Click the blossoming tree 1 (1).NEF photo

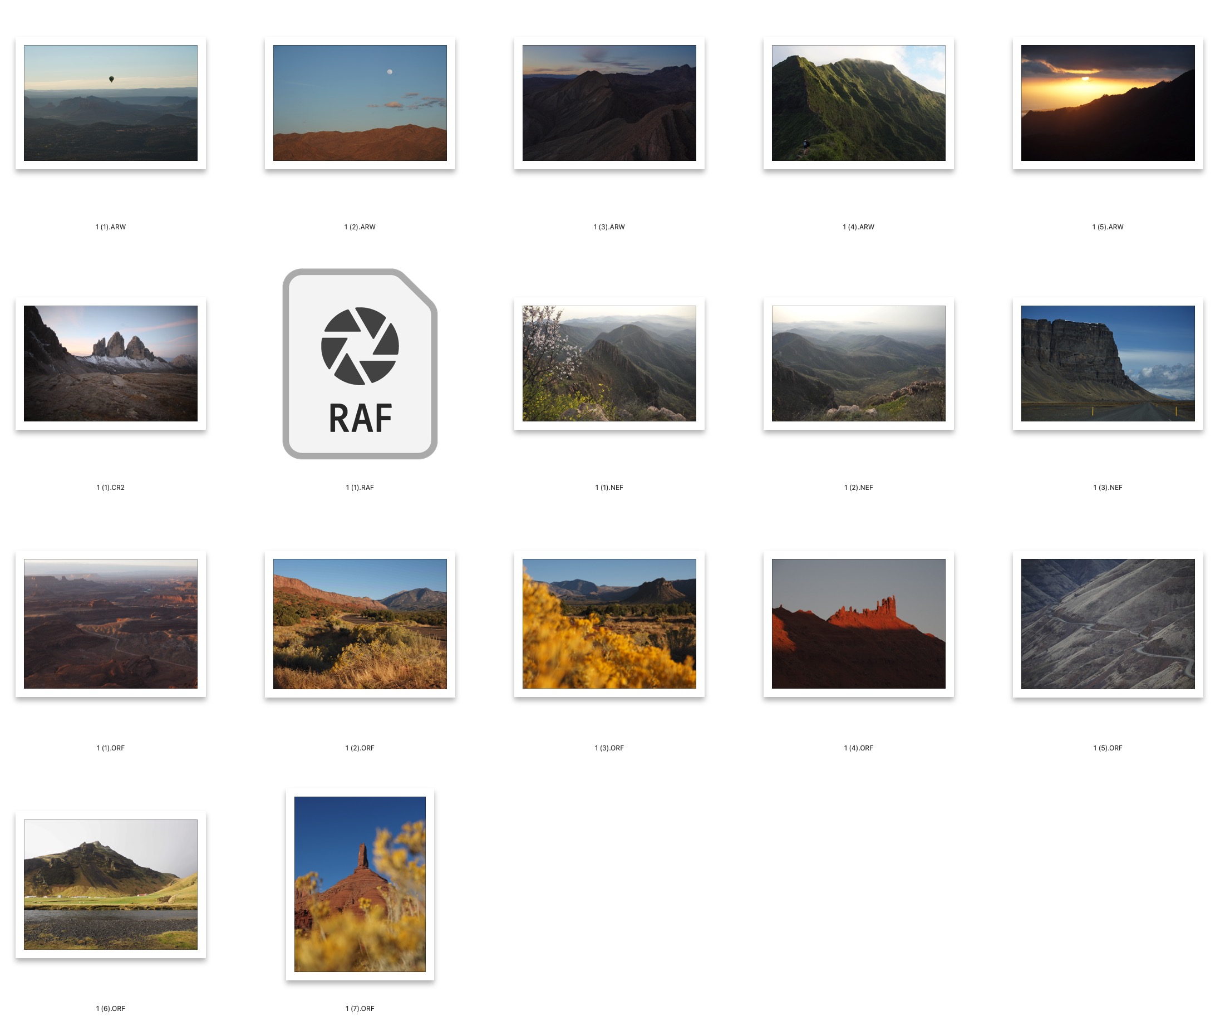[609, 363]
